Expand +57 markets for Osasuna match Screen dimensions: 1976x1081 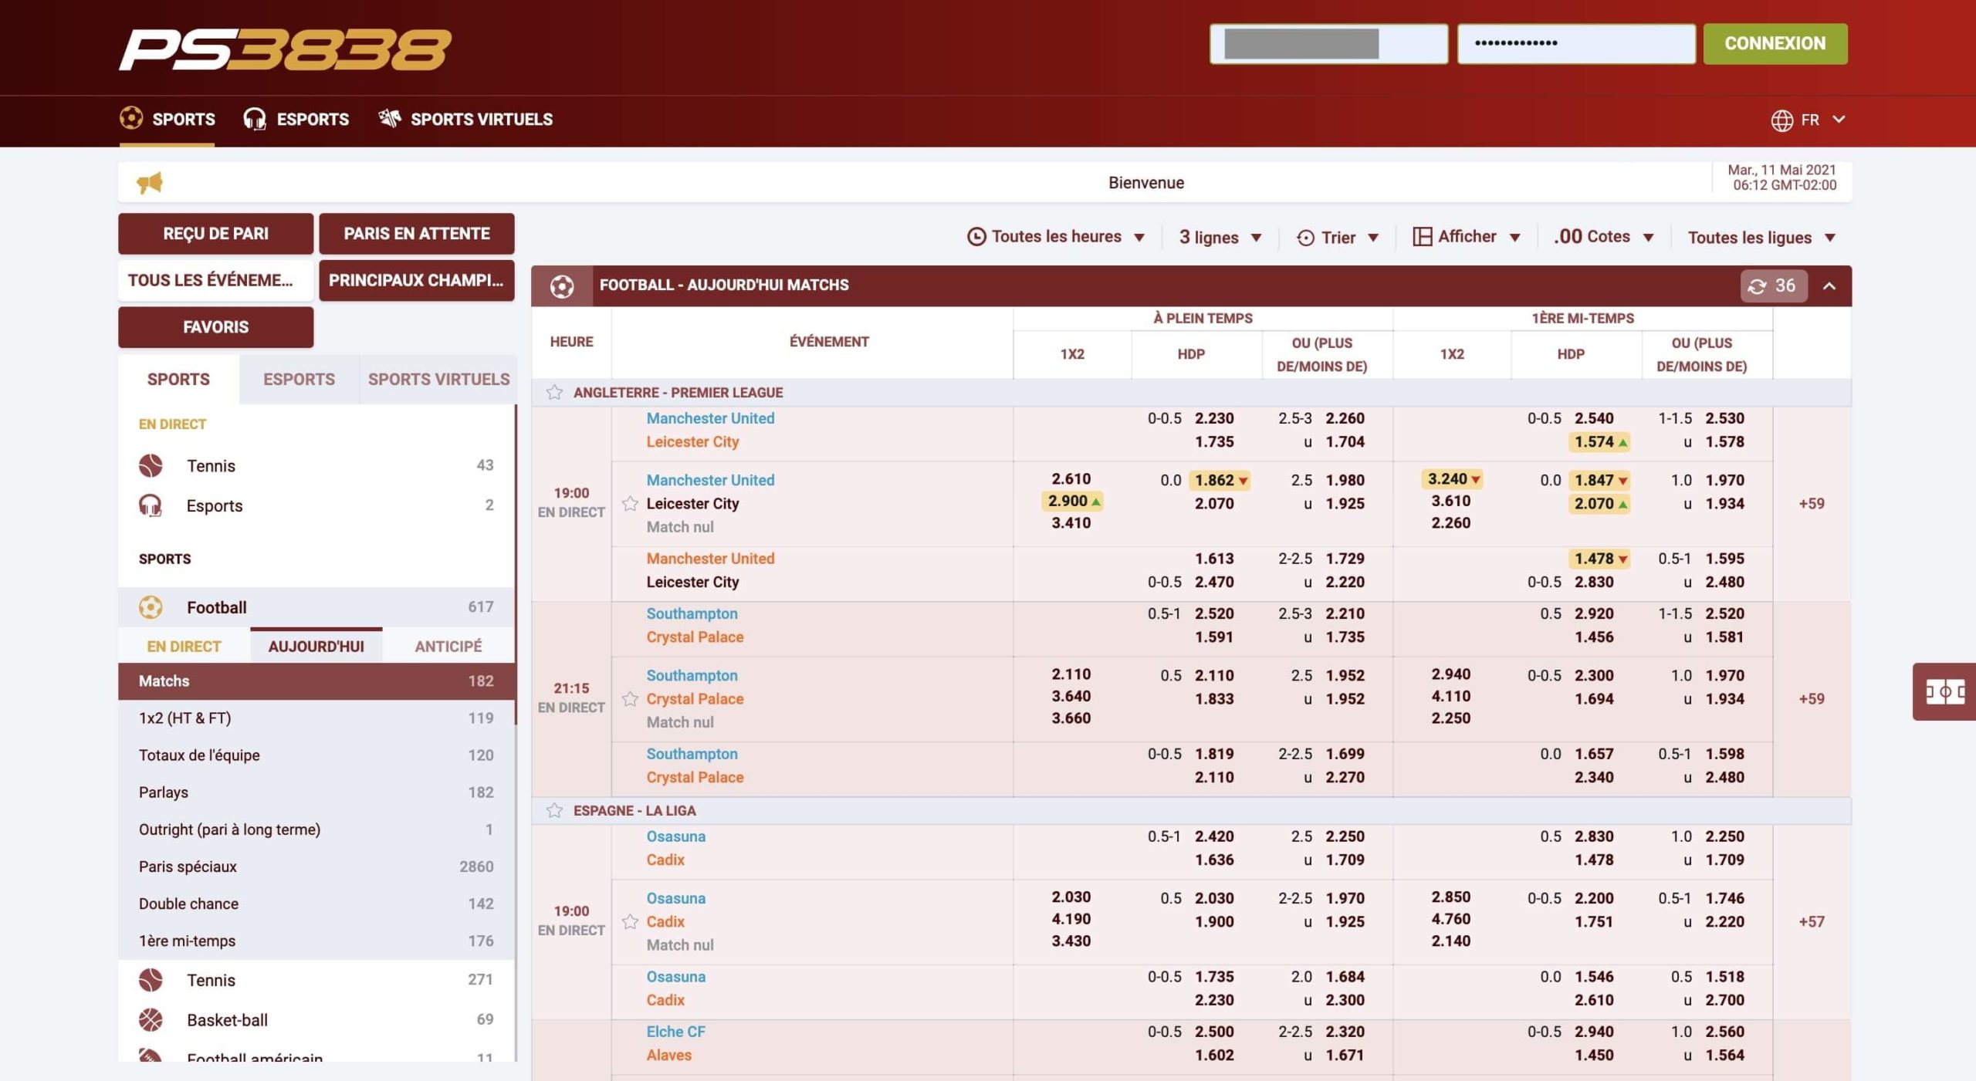[1812, 921]
